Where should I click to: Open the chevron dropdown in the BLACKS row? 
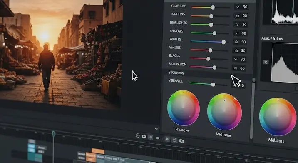tap(236, 59)
